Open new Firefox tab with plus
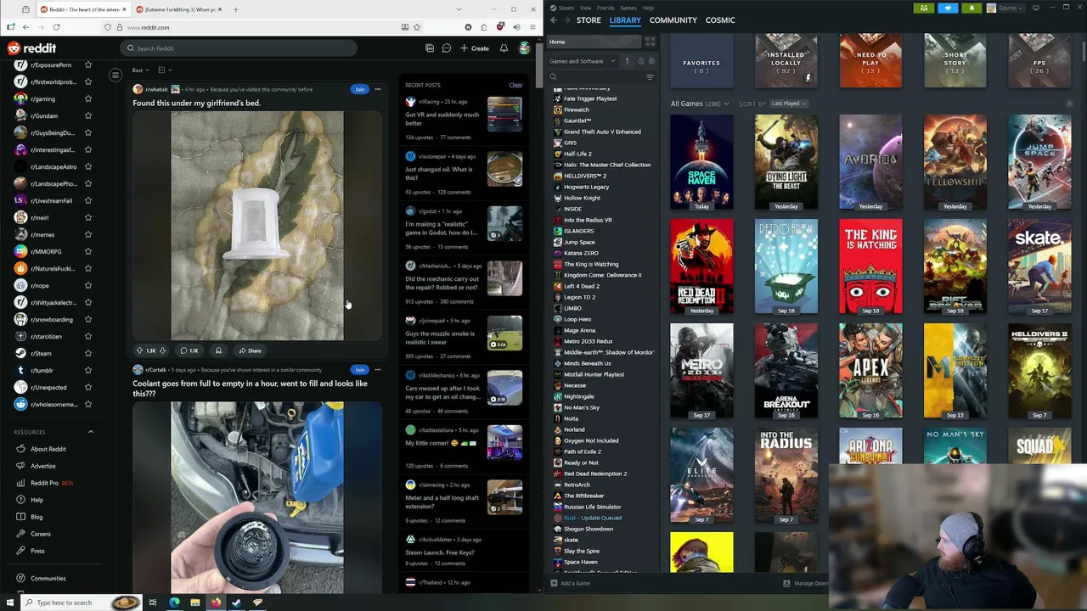This screenshot has width=1087, height=611. point(235,9)
